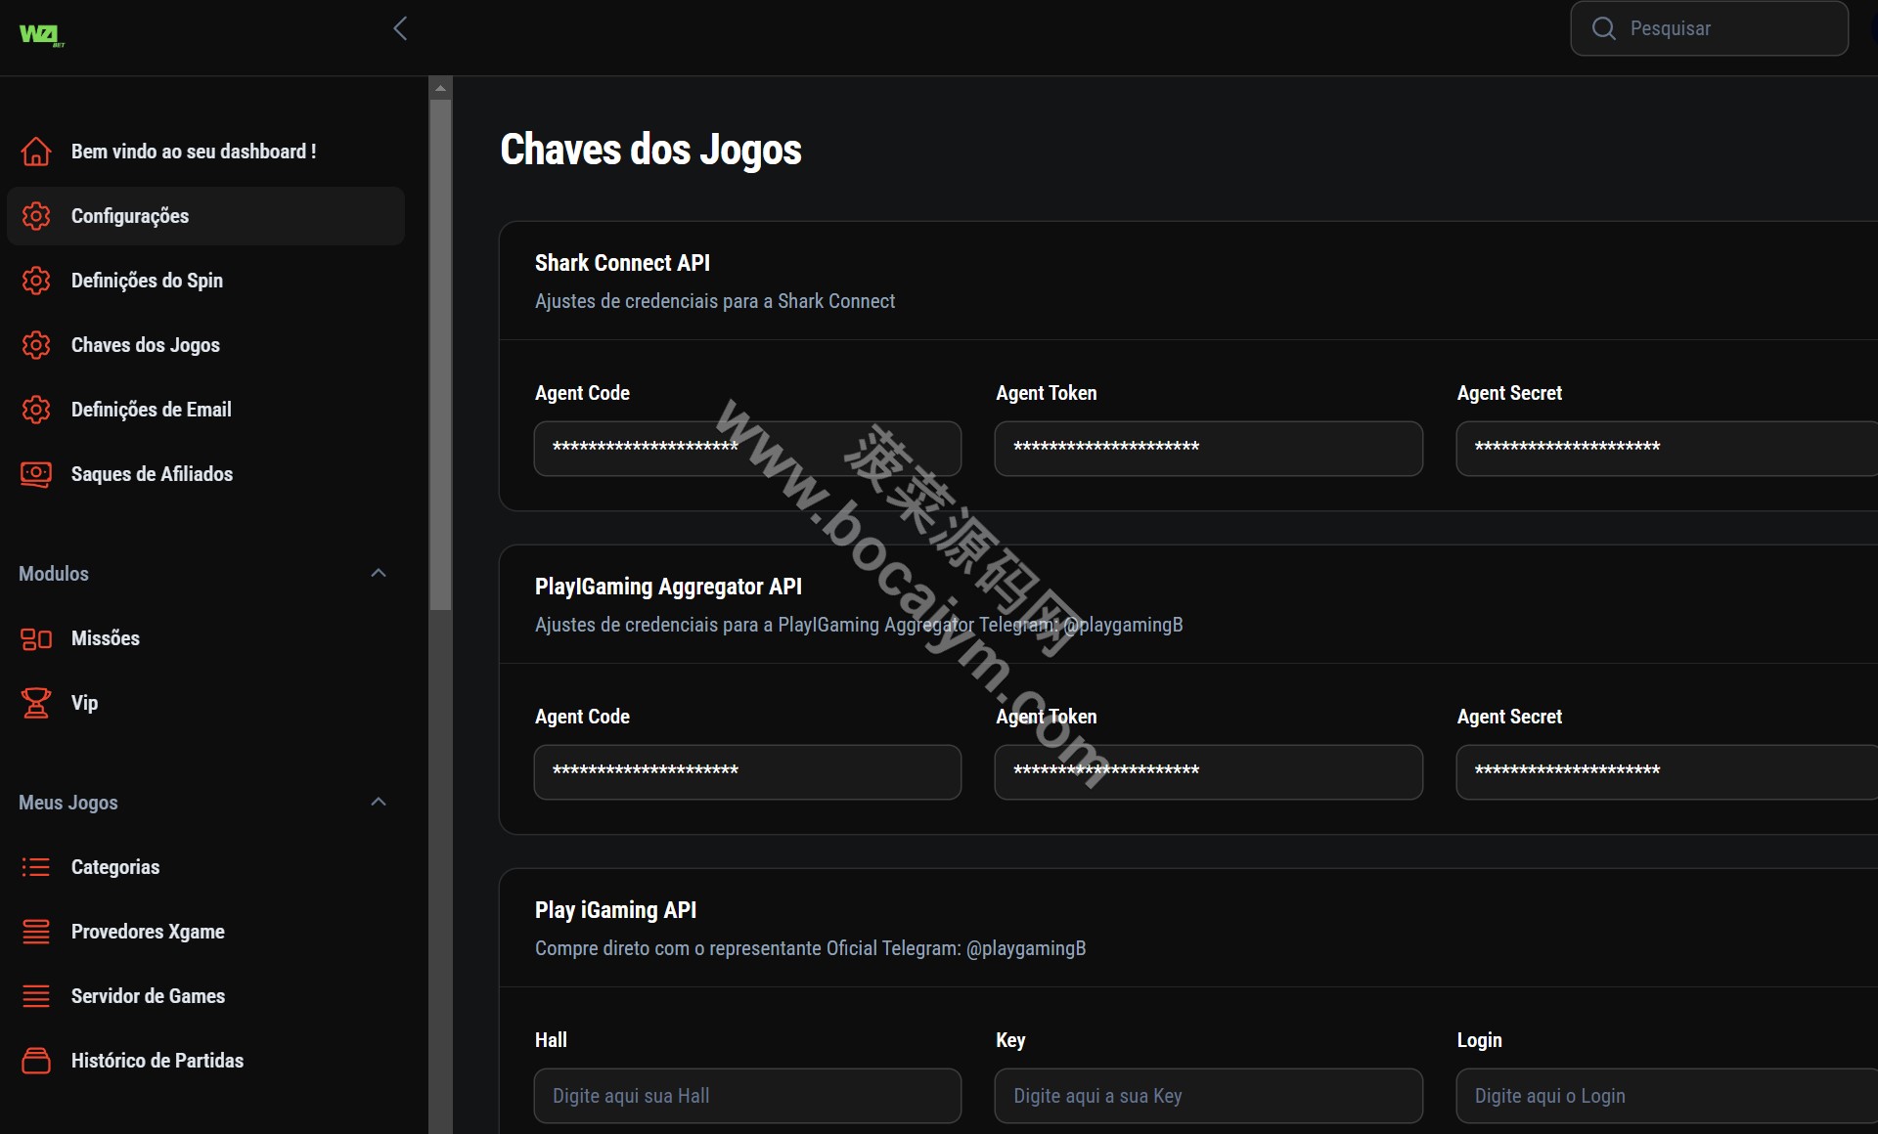Go to Definições do Spin
The image size is (1878, 1134).
pos(205,281)
